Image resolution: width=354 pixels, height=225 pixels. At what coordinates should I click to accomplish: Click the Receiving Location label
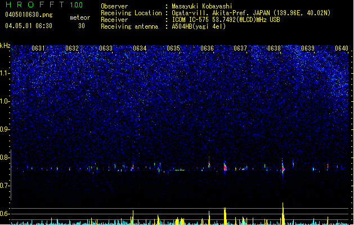point(131,13)
